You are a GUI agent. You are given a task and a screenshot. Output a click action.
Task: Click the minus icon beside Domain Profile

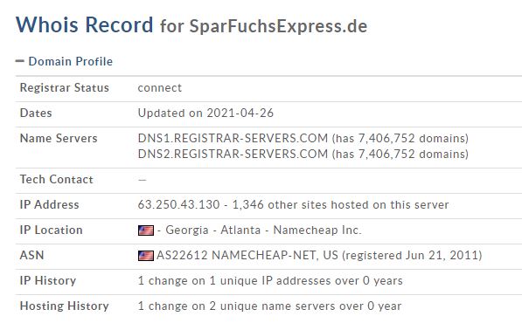19,61
